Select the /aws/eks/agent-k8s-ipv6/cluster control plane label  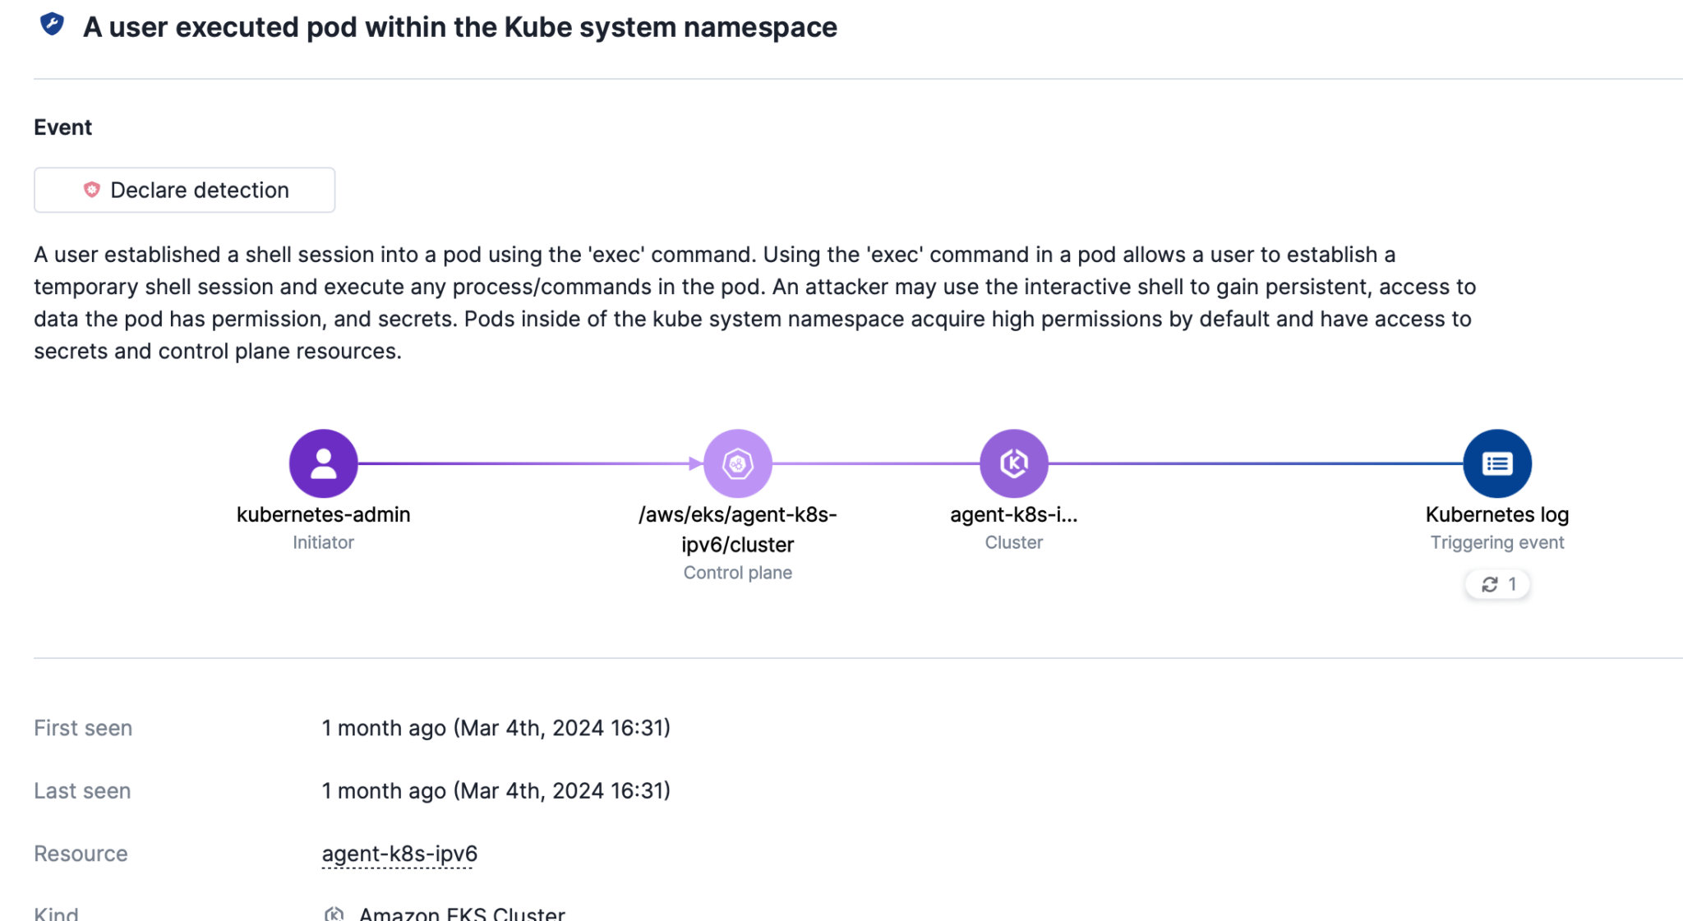pos(737,529)
